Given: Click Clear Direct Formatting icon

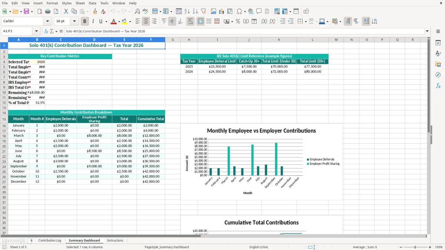Looking at the screenshot, I should click(x=103, y=11).
